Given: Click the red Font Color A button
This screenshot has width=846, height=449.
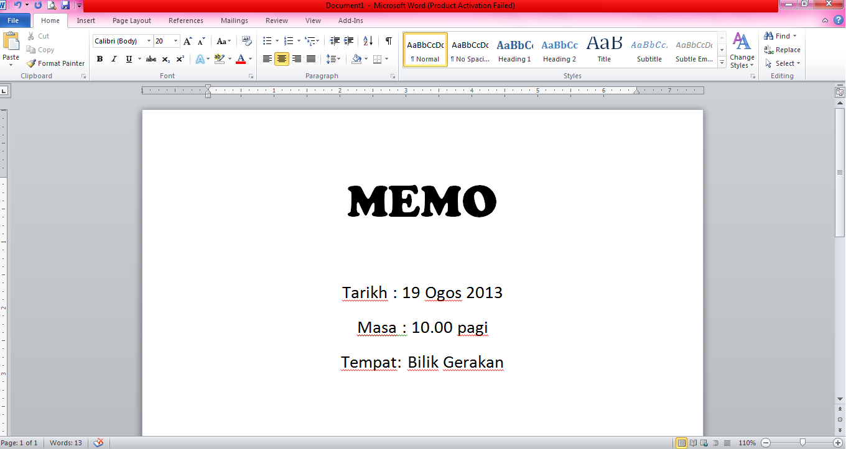Looking at the screenshot, I should tap(241, 59).
